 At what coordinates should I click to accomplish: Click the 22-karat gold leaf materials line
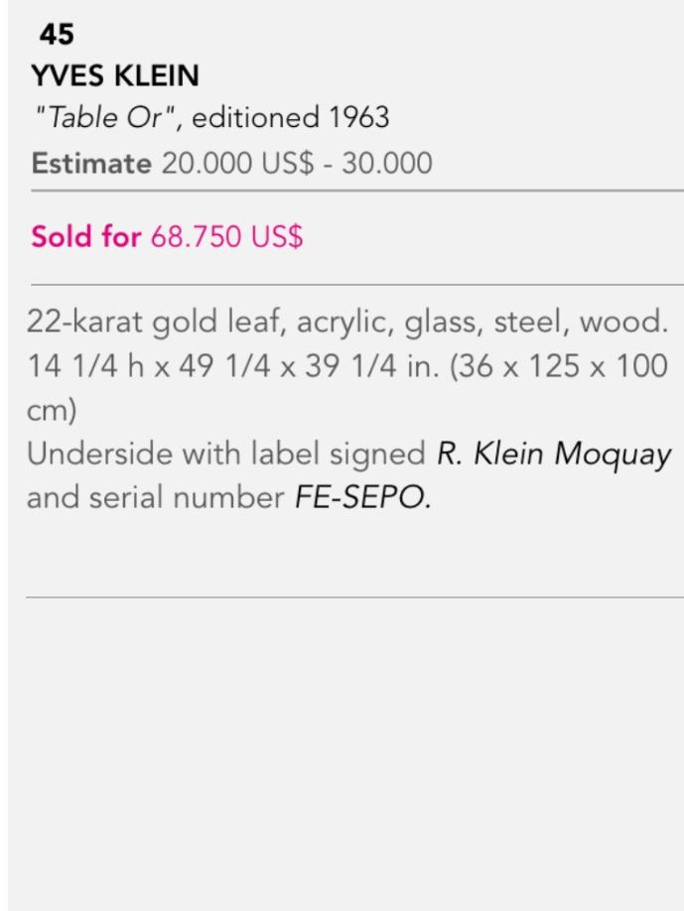pyautogui.click(x=346, y=322)
